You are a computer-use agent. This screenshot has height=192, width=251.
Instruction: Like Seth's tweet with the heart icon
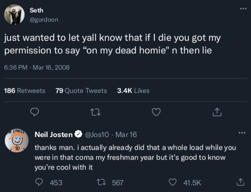(x=156, y=112)
